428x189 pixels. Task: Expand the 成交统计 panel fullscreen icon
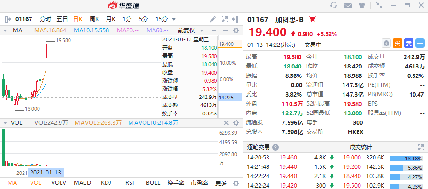[420, 148]
